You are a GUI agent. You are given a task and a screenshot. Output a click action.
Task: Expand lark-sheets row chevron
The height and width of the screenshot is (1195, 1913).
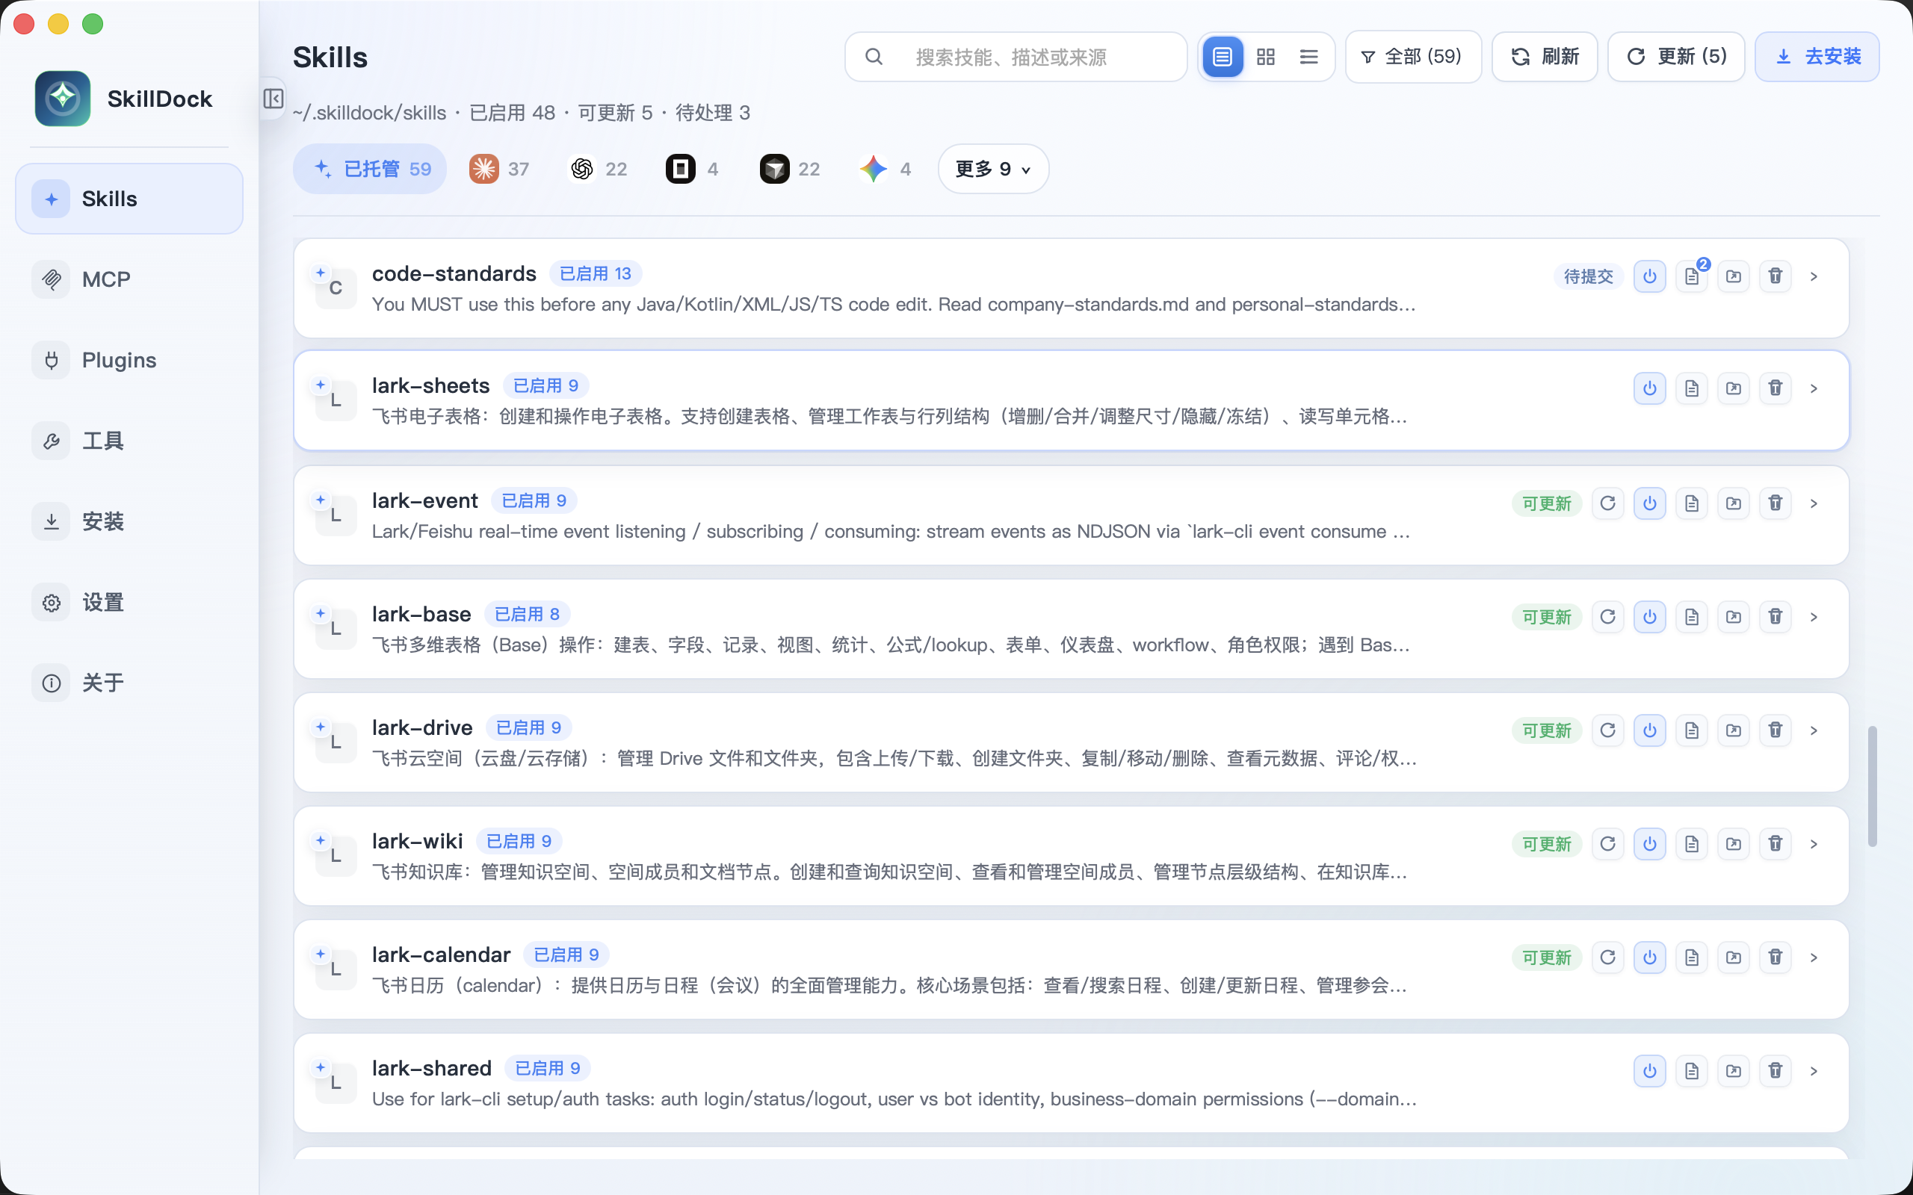(1814, 389)
